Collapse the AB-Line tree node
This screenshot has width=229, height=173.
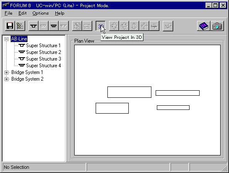point(6,39)
